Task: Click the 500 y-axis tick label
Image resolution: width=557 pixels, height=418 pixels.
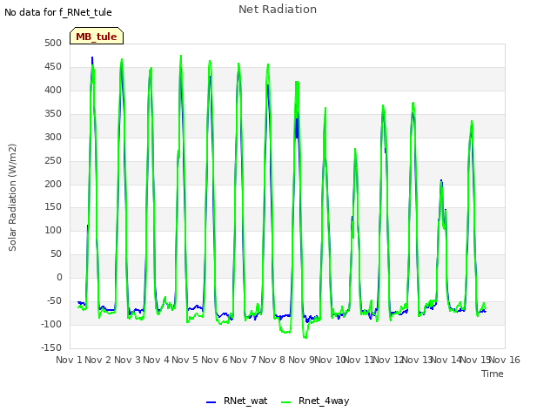Action: tap(53, 43)
